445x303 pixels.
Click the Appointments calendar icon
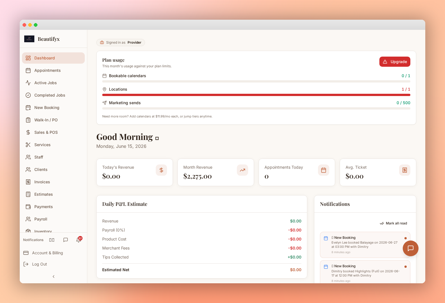pyautogui.click(x=28, y=70)
